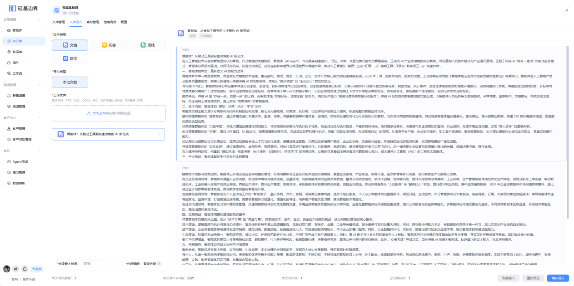The width and height of the screenshot is (574, 286).
Task: Select the 网页 file type
Action: 70,58
